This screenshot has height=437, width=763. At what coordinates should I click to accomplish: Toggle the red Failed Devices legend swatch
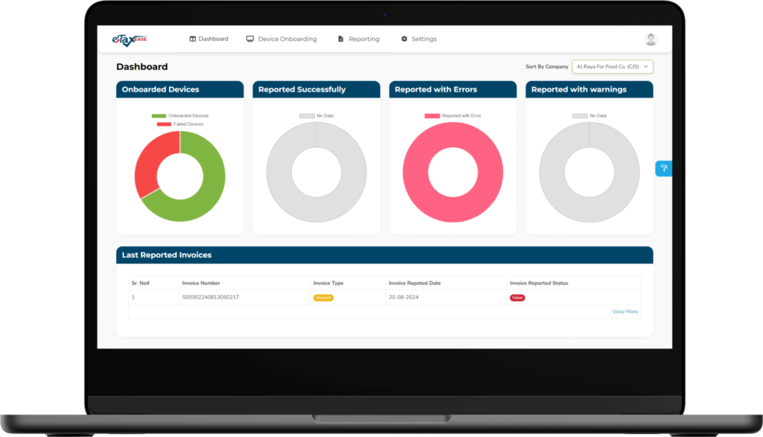pyautogui.click(x=164, y=124)
